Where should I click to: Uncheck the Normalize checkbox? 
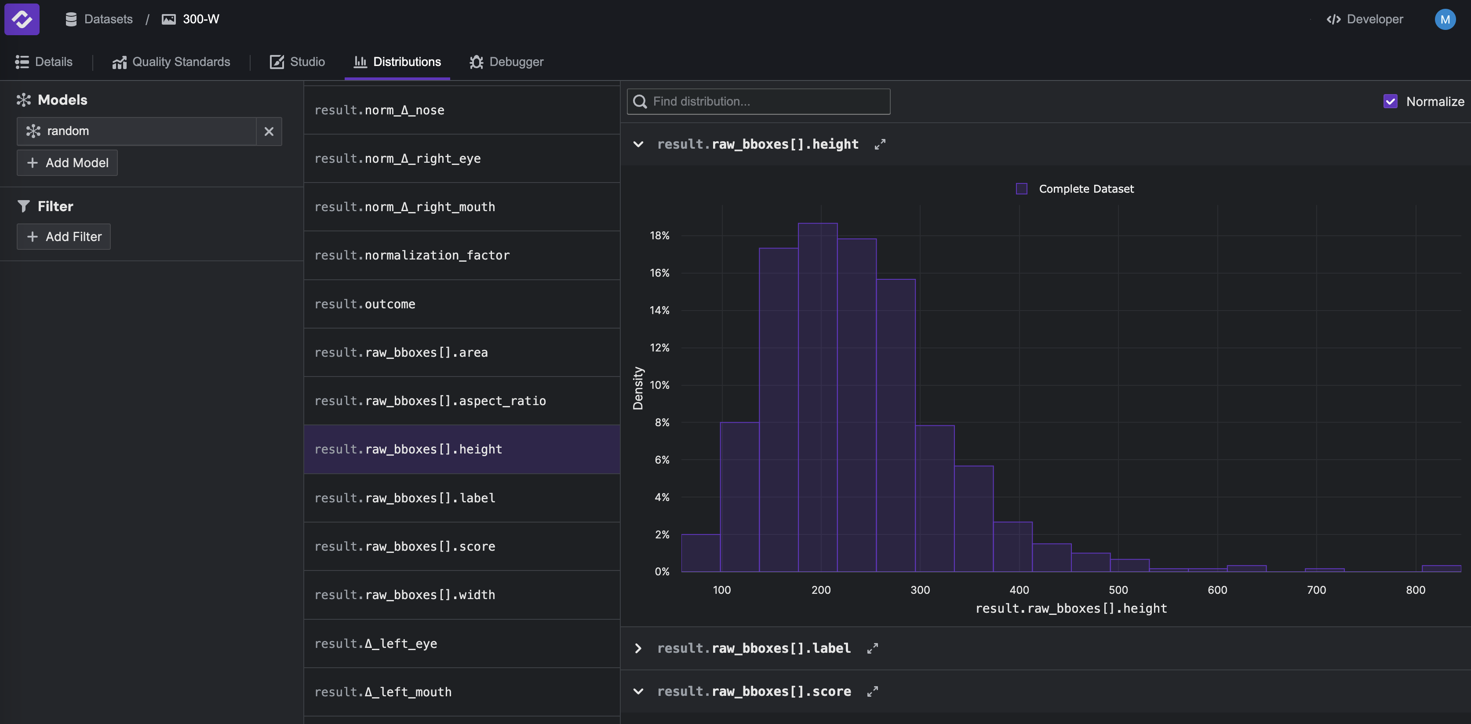click(x=1390, y=102)
